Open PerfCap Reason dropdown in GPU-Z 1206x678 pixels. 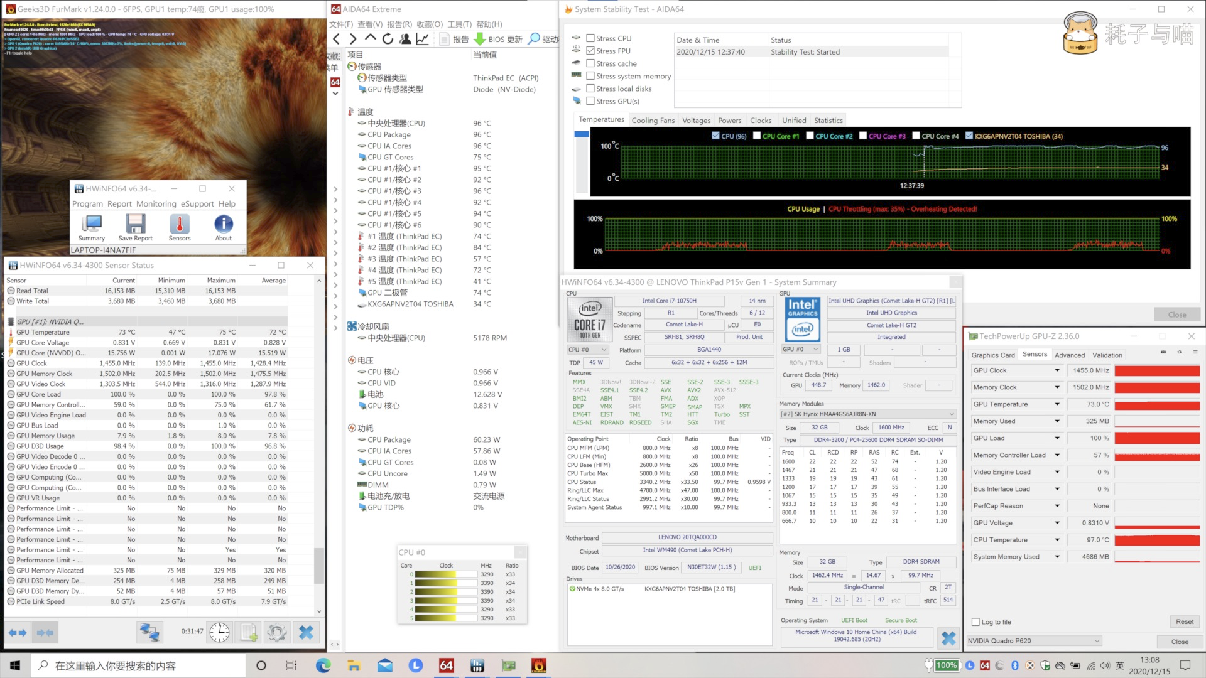click(1057, 506)
